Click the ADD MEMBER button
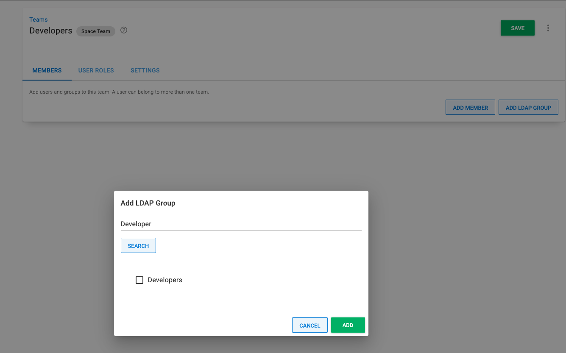566x353 pixels. (x=470, y=107)
